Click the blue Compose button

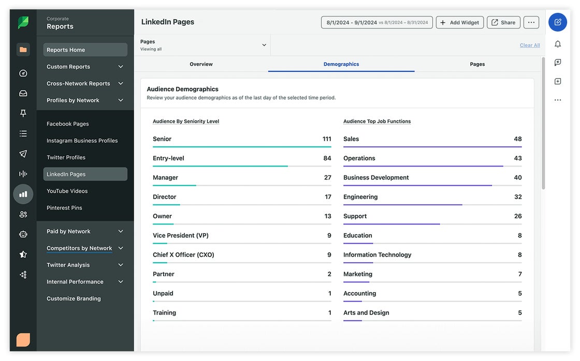click(558, 22)
